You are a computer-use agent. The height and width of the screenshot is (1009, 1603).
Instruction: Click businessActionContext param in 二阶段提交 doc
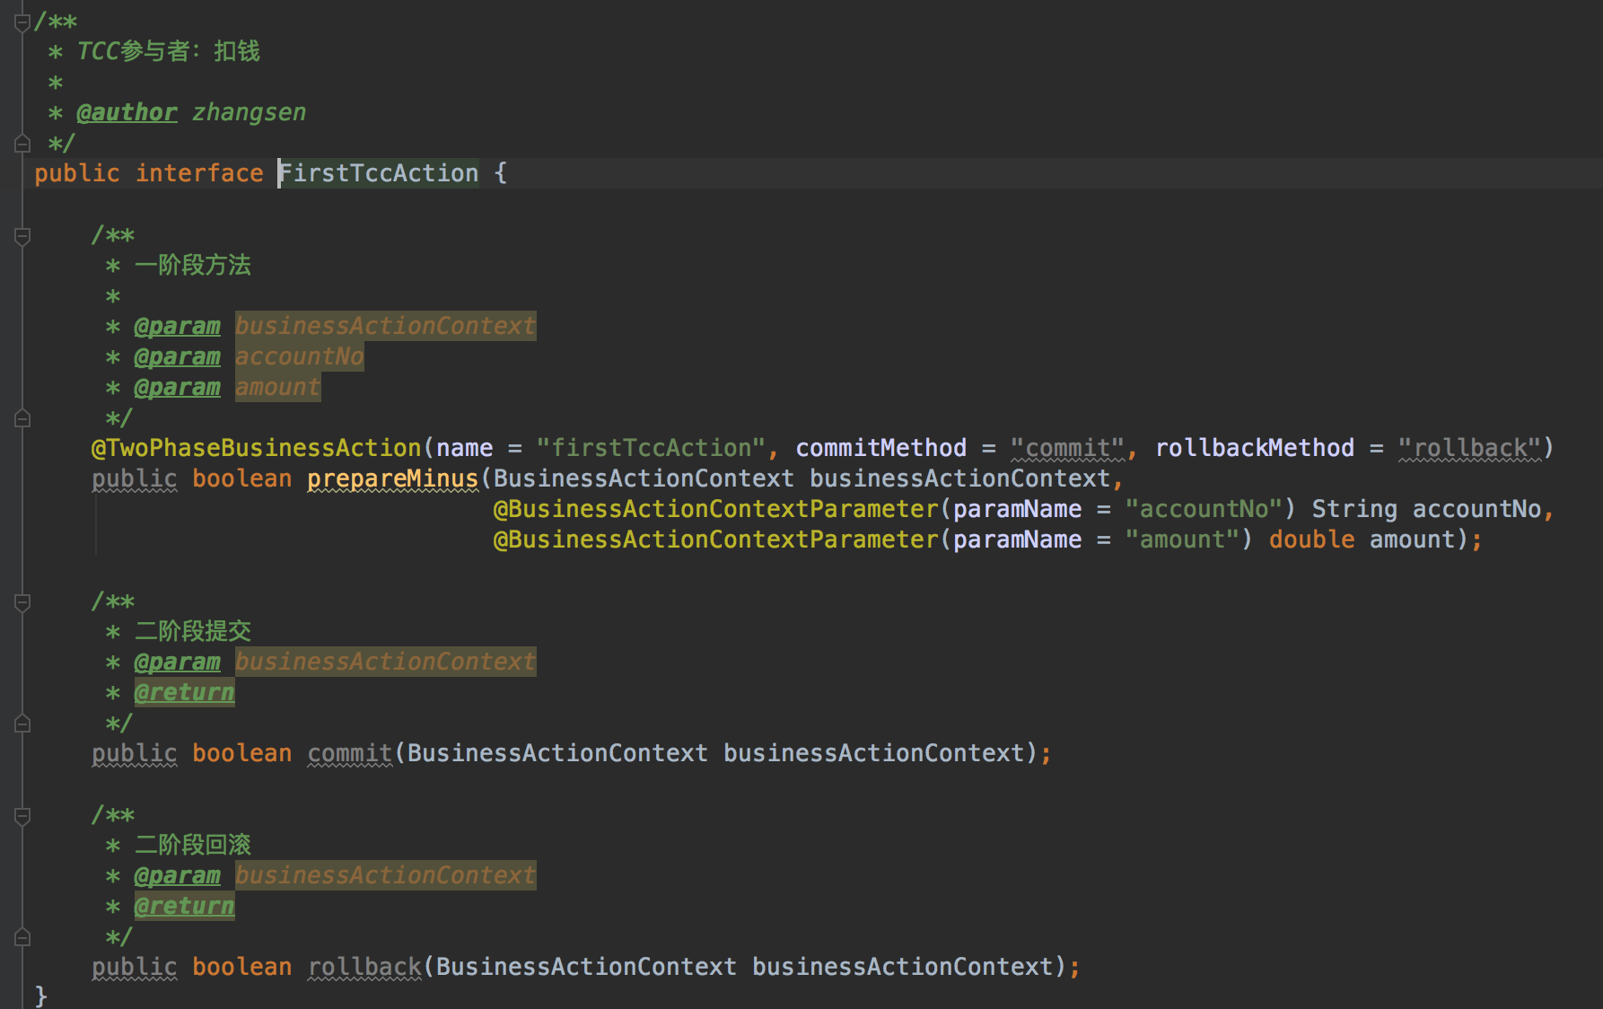point(386,662)
